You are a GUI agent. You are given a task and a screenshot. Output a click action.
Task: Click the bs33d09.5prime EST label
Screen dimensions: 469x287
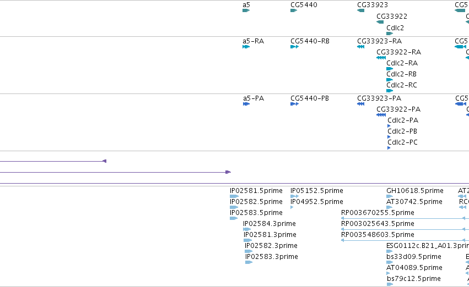click(x=414, y=257)
